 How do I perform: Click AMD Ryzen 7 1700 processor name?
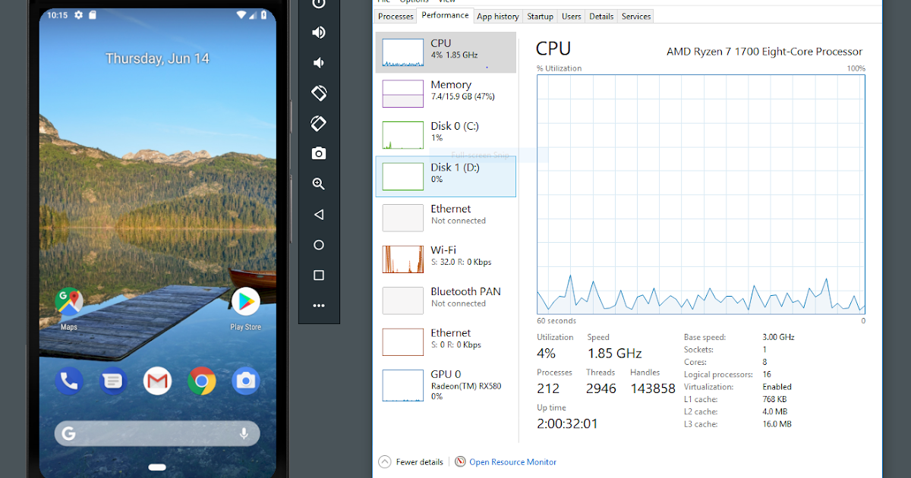[764, 52]
